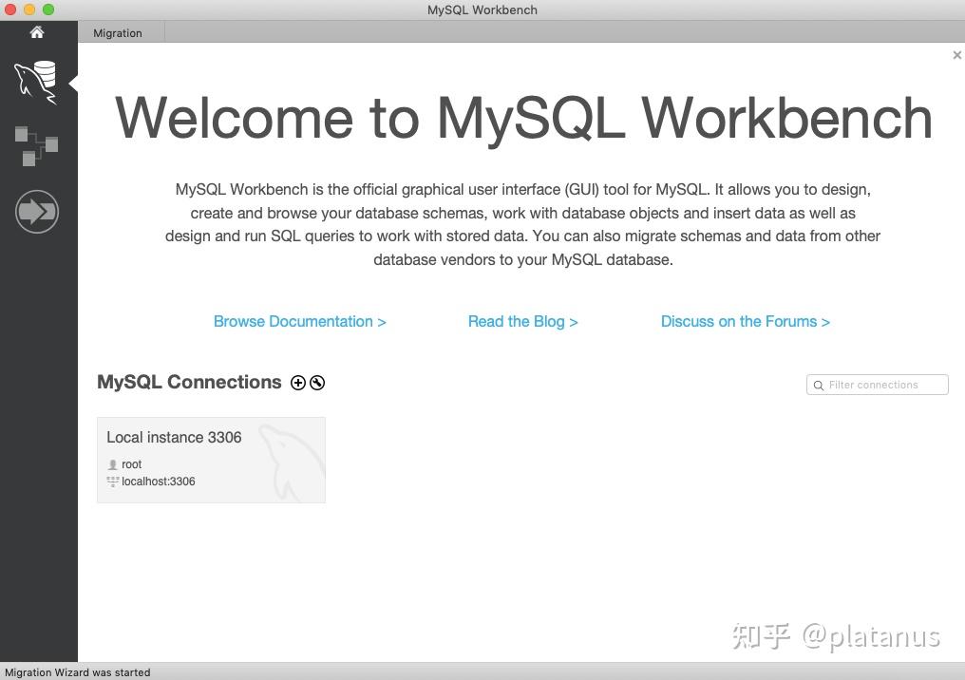Select the MySQL Workbench dolphin sidebar icon
This screenshot has height=680, width=965.
[37, 82]
